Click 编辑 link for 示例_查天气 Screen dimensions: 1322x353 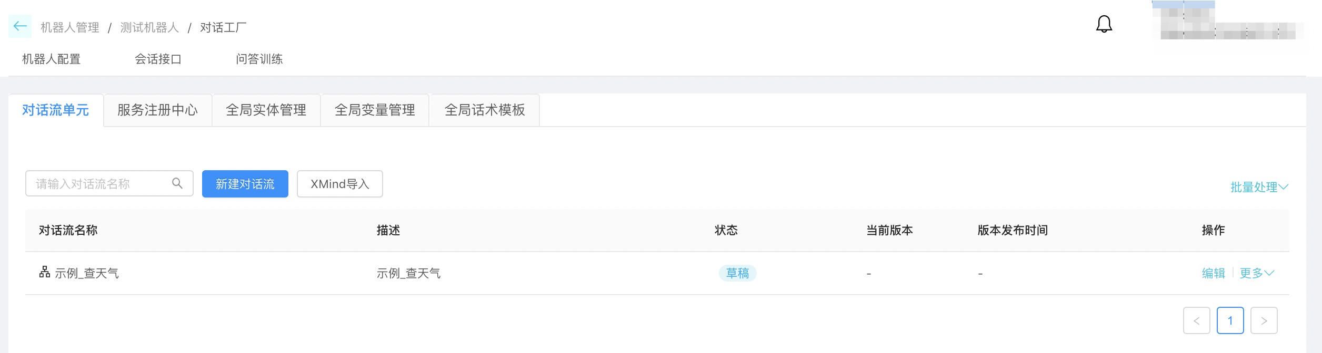click(1214, 273)
